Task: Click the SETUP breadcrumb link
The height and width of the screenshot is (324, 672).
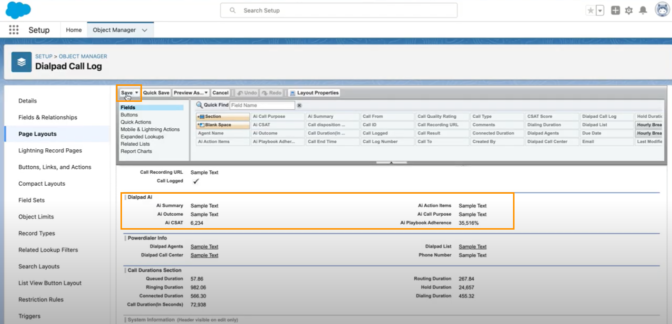Action: (44, 56)
